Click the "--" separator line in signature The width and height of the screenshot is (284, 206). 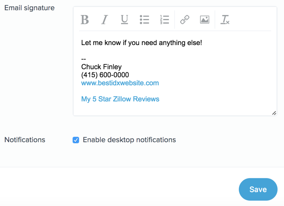coord(83,59)
